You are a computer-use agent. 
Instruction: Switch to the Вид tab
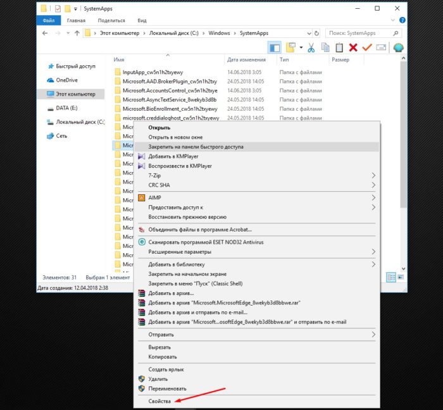point(142,20)
